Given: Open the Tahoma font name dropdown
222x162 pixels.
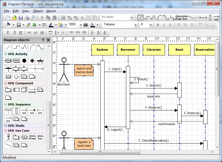Looking at the screenshot, I should 135,25.
